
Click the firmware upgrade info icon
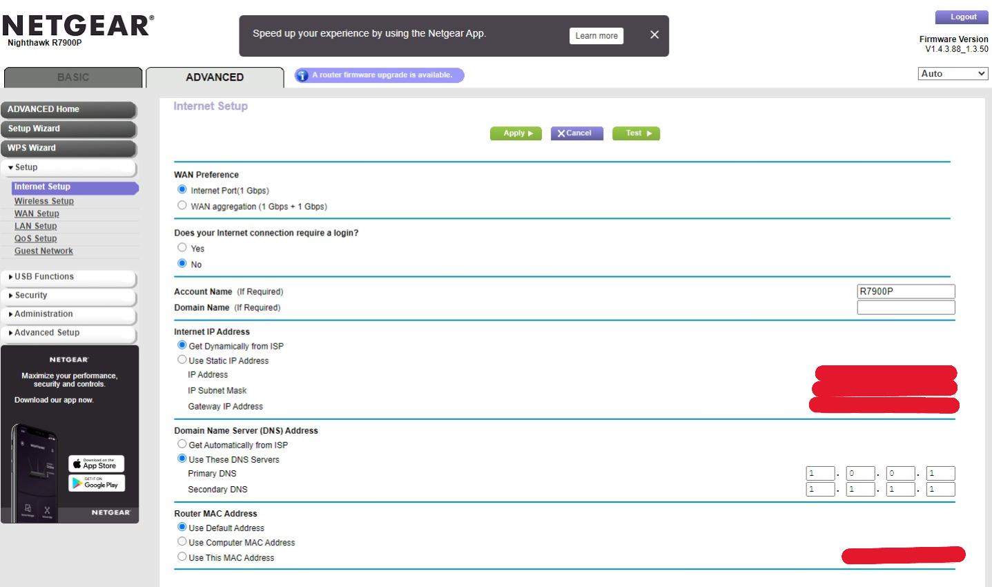click(302, 75)
